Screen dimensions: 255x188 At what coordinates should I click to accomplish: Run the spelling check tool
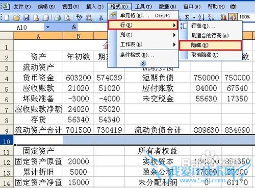coord(79,17)
